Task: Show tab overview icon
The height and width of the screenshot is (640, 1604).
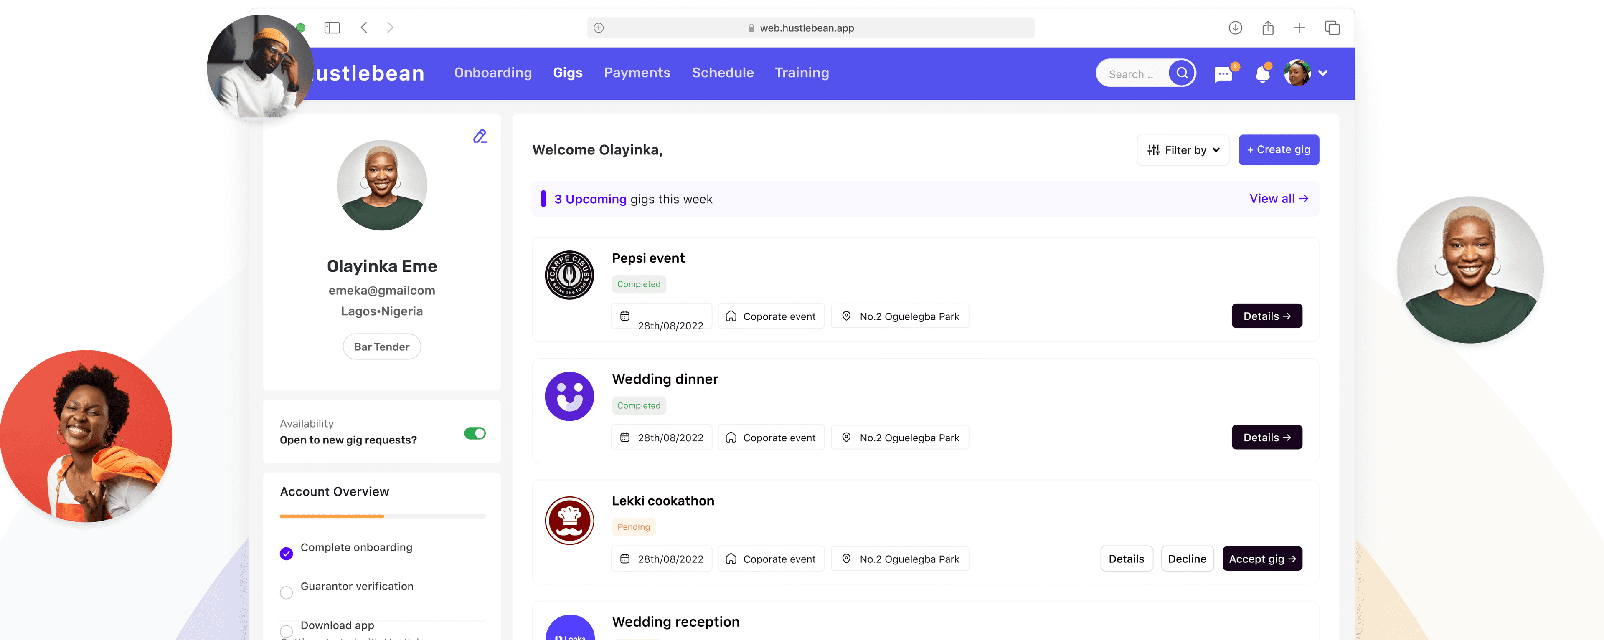Action: pos(1332,28)
